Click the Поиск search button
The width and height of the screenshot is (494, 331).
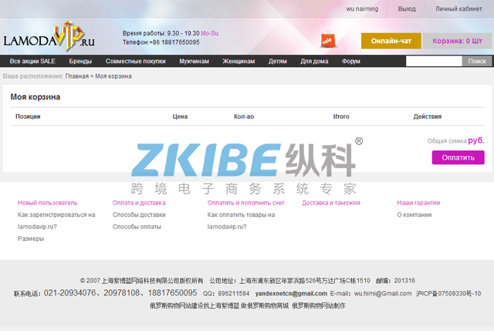(x=477, y=61)
